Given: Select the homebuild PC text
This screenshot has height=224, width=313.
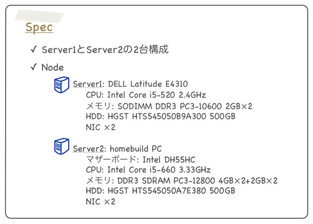Looking at the screenshot, I should click(136, 149).
